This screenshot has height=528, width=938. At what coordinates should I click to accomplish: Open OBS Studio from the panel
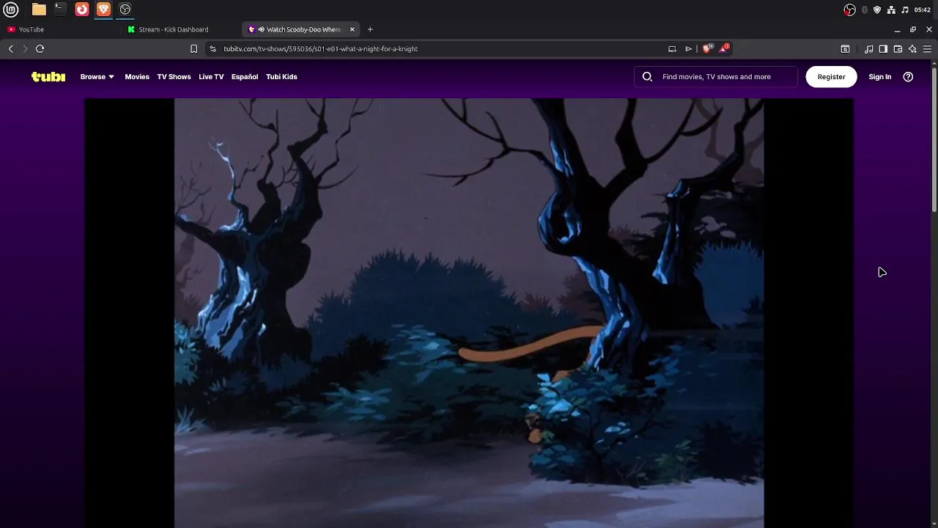coord(125,10)
